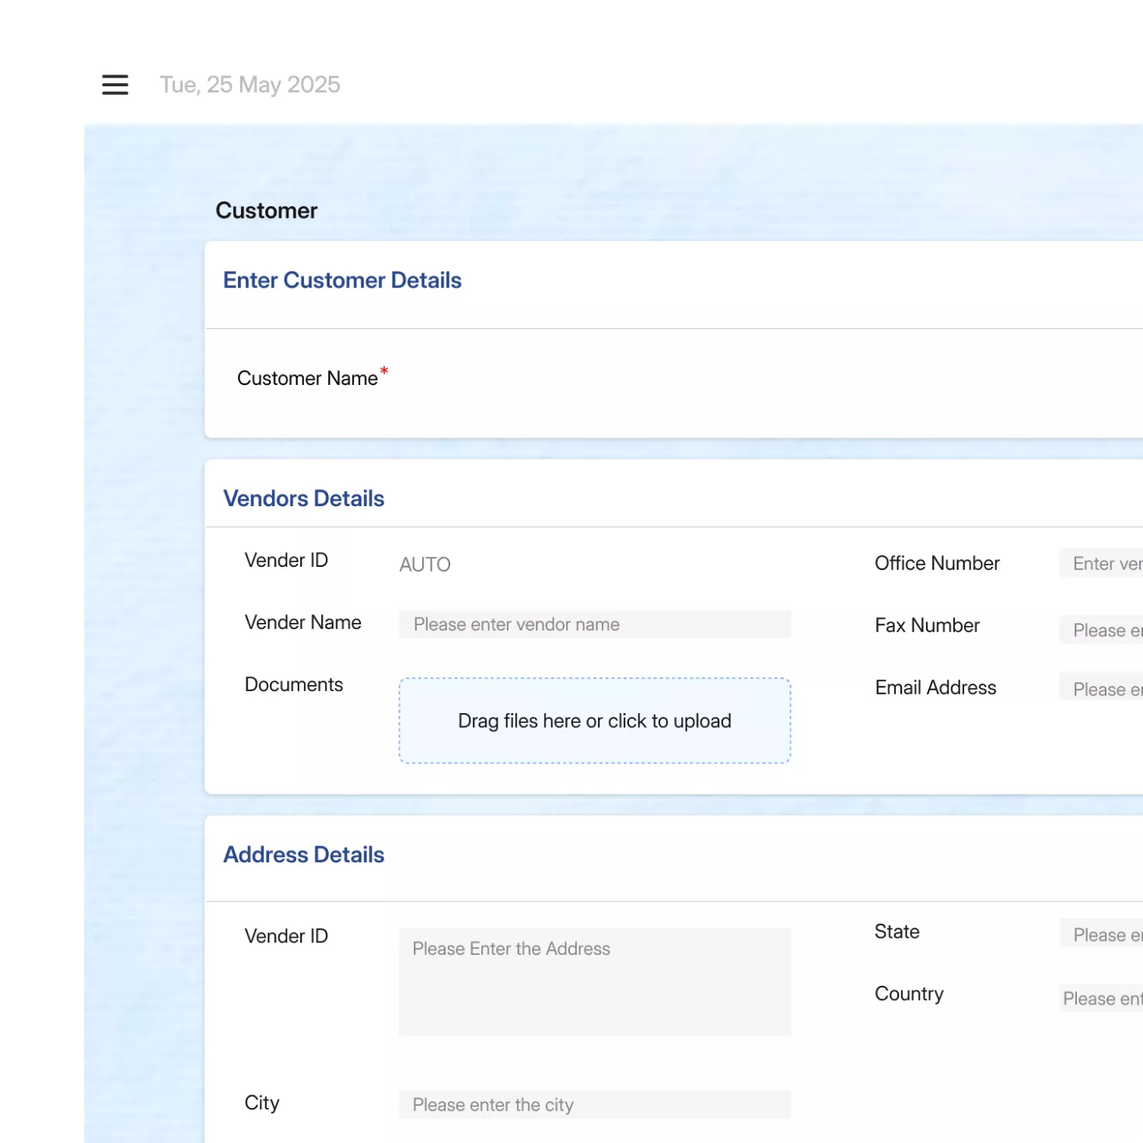Select the Vendors Details section header
This screenshot has height=1143, width=1143.
point(303,498)
